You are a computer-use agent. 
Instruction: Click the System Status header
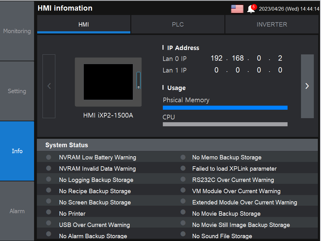[x=177, y=145]
